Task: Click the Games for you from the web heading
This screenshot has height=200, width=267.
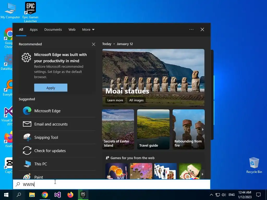Action: click(x=132, y=158)
